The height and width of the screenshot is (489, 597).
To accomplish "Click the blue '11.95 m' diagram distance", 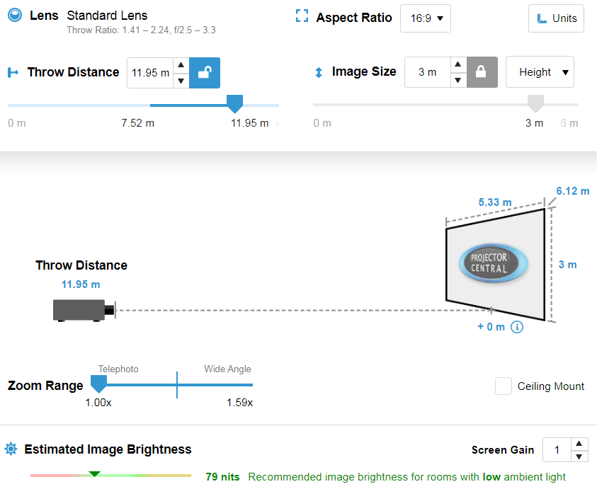I will click(81, 284).
